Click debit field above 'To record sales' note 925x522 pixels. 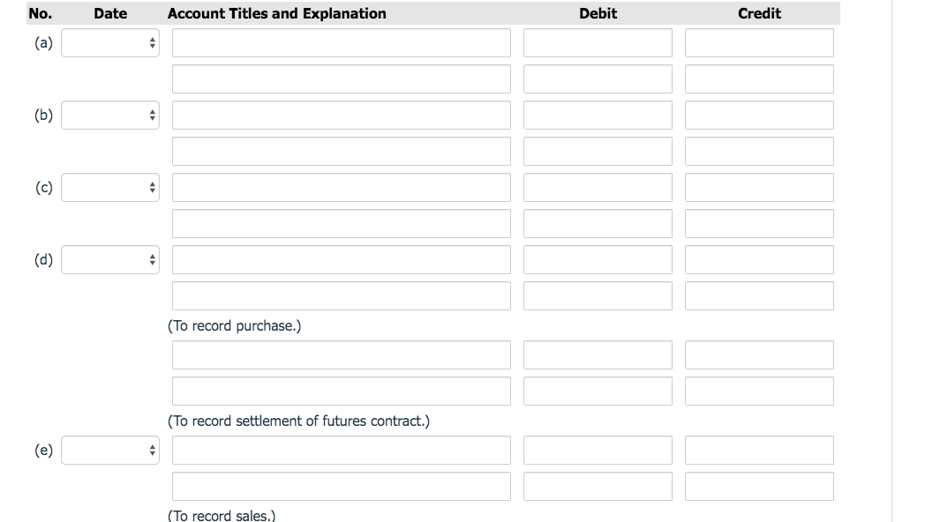(598, 487)
